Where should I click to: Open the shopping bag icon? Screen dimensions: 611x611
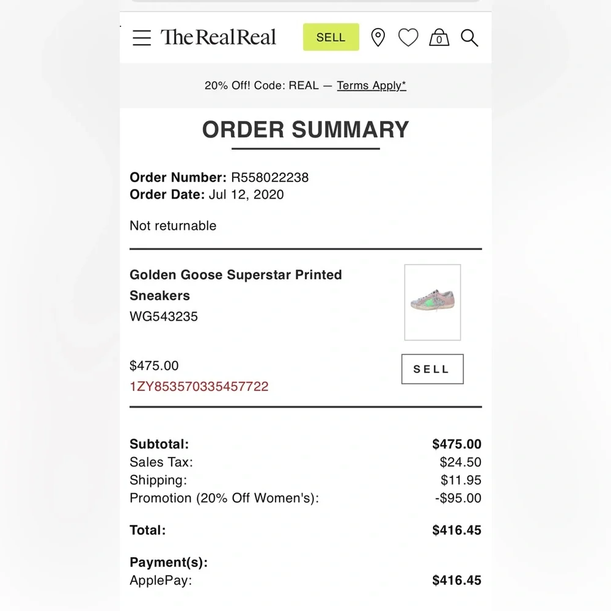[439, 38]
